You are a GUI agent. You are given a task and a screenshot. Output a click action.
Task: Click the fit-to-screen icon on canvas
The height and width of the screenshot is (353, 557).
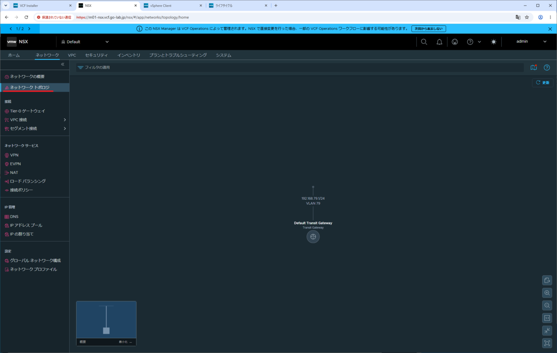(547, 343)
